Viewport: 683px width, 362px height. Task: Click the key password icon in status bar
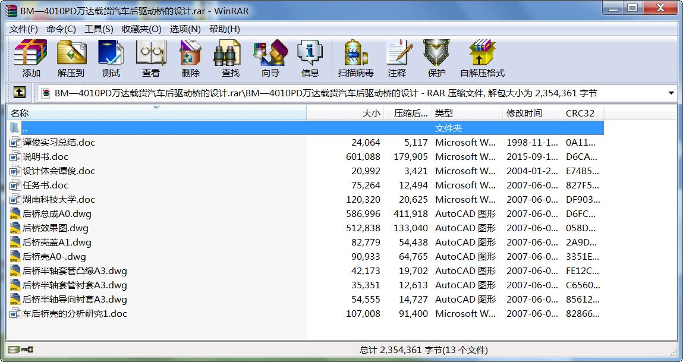27,350
